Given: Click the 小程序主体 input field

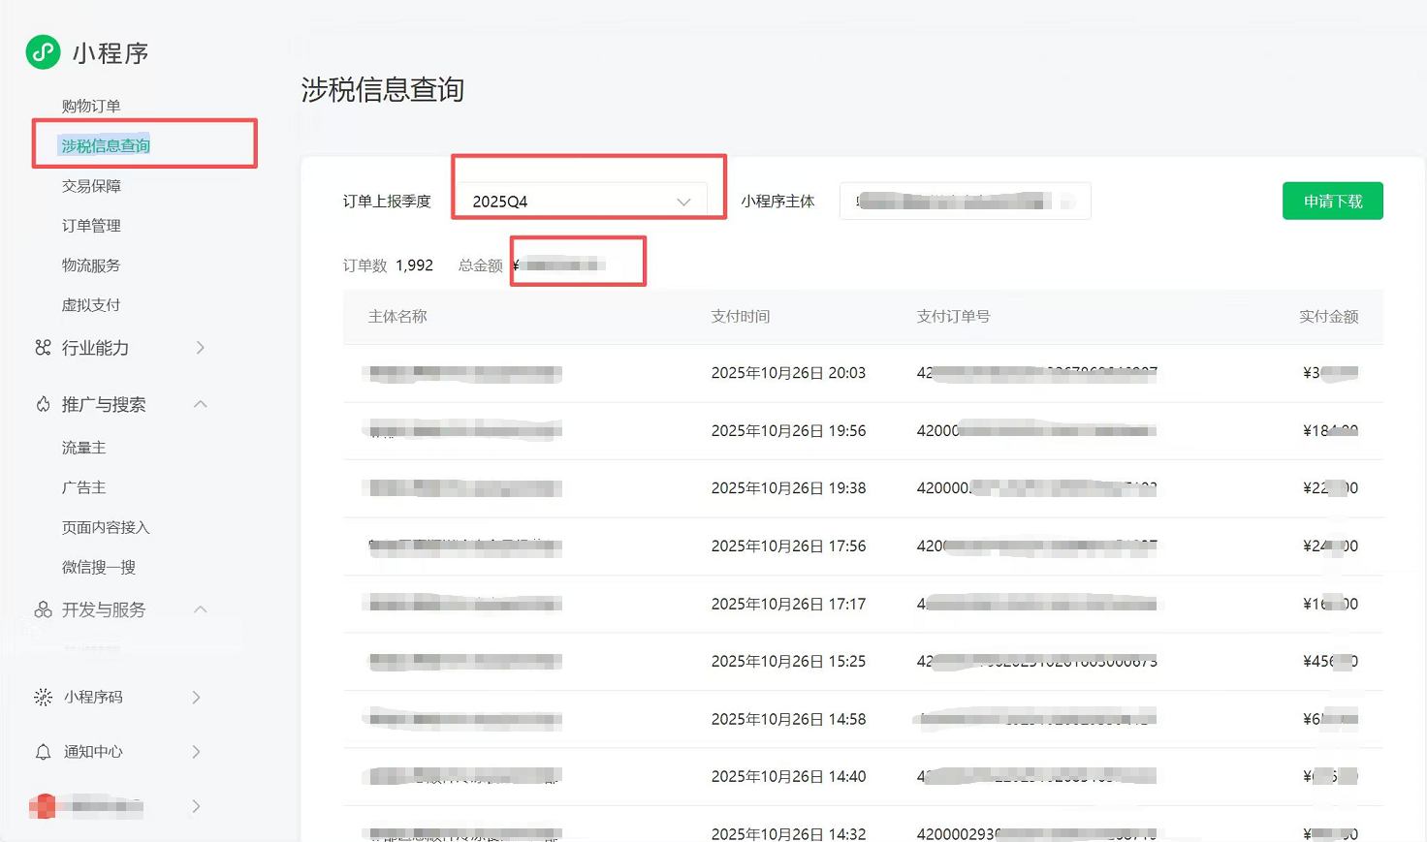Looking at the screenshot, I should click(x=966, y=202).
